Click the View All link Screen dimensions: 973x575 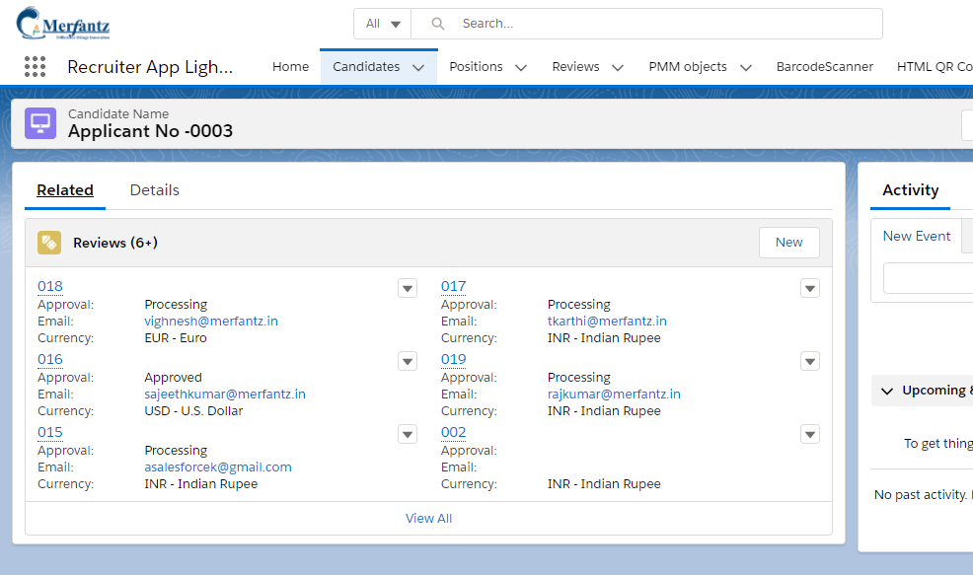tap(428, 518)
